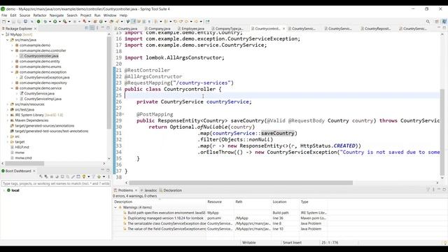Maximize the Package Explorer panel

[108, 28]
